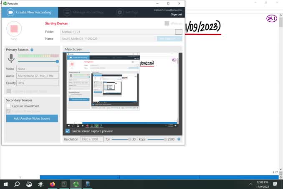Toggle the Webcast checkbox
Image resolution: width=283 pixels, height=189 pixels.
pyautogui.click(x=167, y=23)
